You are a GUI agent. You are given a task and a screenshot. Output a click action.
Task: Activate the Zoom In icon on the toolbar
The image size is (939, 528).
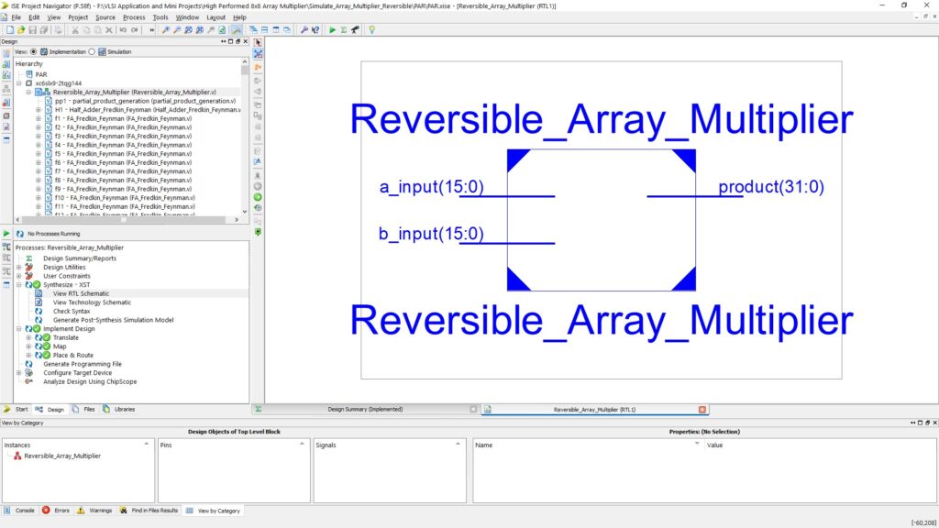click(x=168, y=29)
